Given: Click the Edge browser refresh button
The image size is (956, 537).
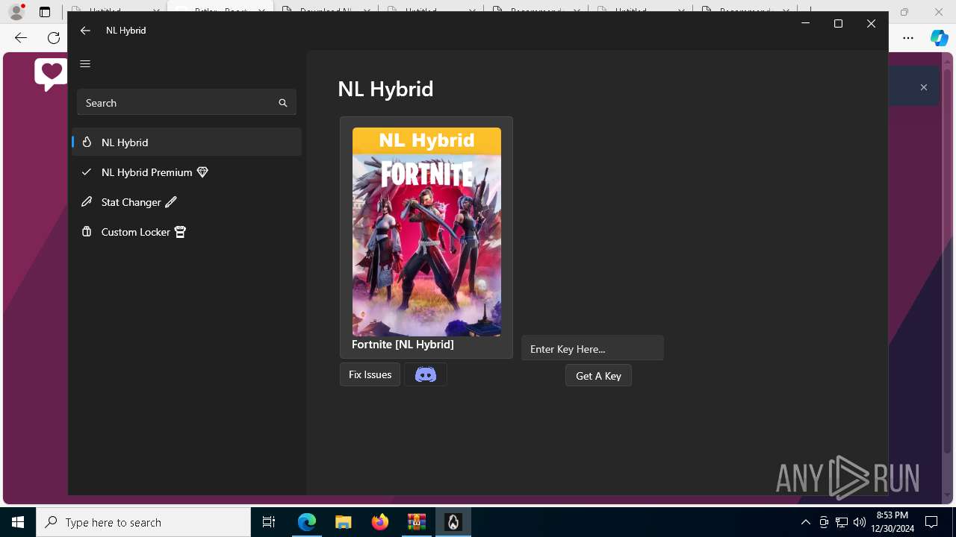Looking at the screenshot, I should point(54,37).
